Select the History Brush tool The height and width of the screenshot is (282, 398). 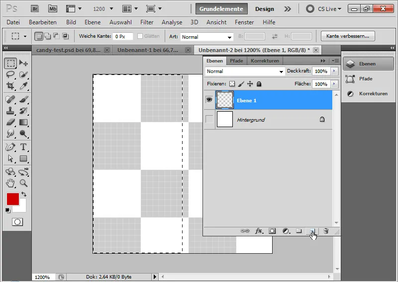click(23, 111)
